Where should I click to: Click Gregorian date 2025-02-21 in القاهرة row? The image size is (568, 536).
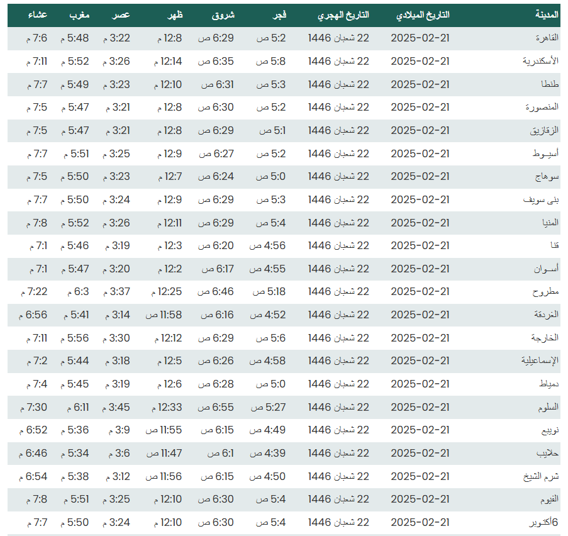pos(420,38)
